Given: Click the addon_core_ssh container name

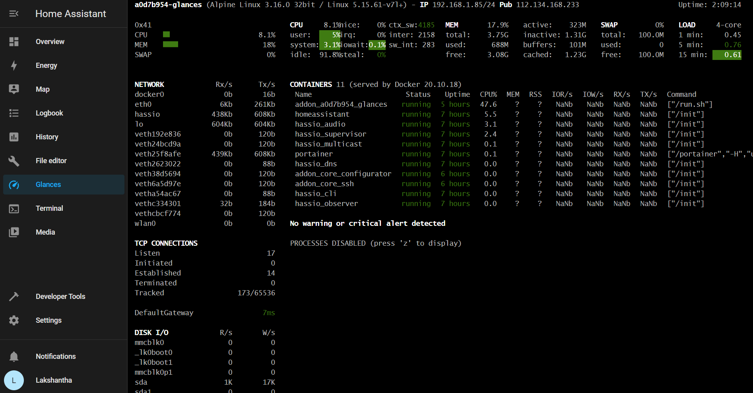Looking at the screenshot, I should tap(324, 184).
